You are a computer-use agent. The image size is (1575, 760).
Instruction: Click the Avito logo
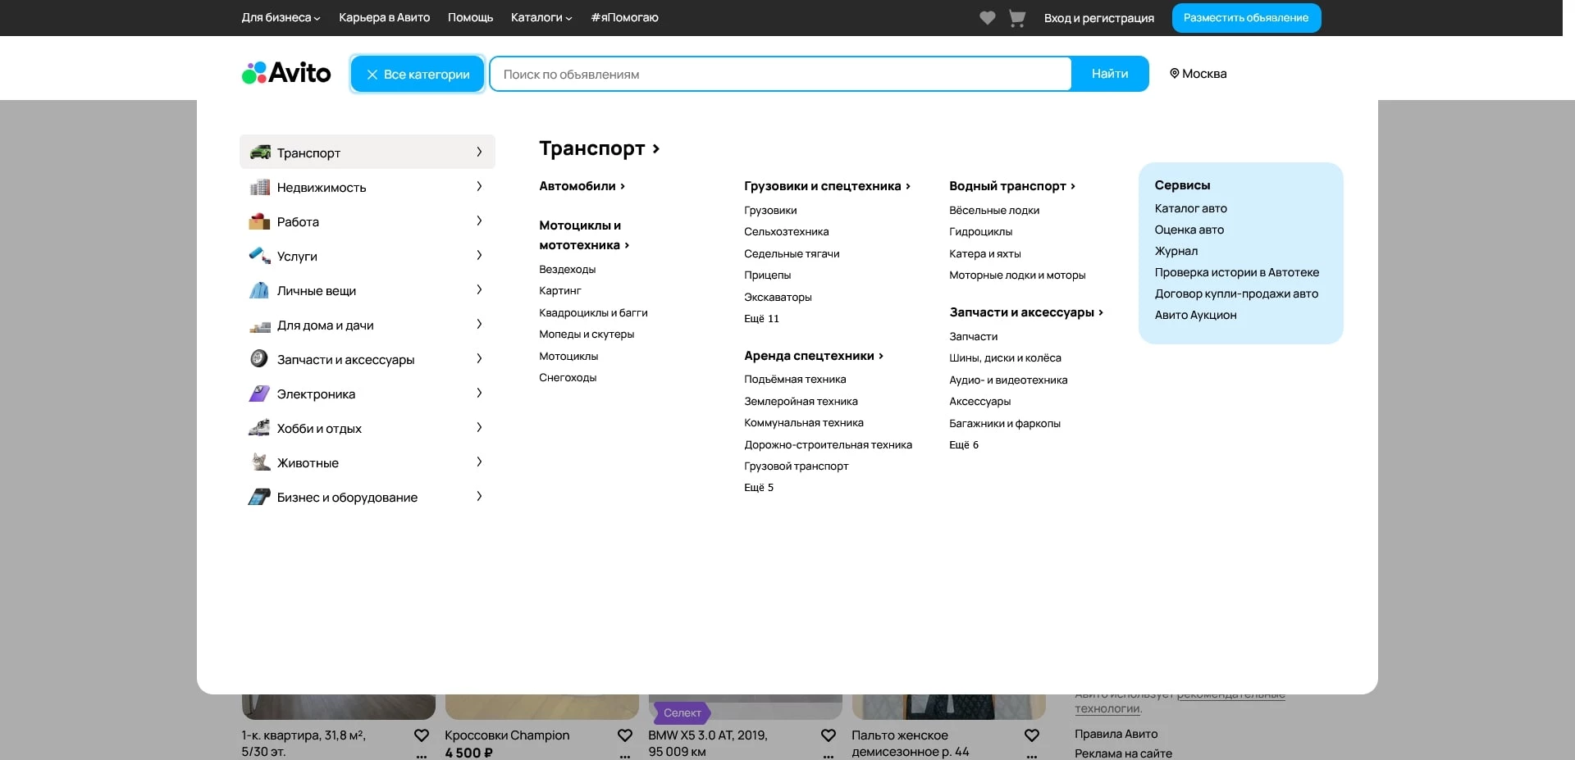pos(286,74)
